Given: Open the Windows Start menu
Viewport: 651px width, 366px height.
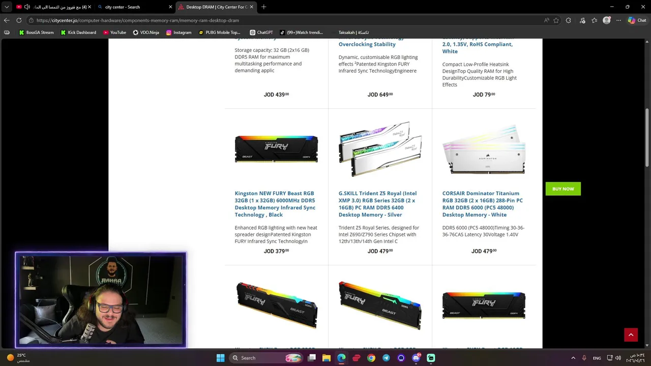Looking at the screenshot, I should (220, 358).
